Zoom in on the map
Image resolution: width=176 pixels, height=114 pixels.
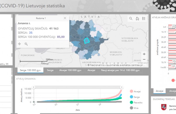144,54
